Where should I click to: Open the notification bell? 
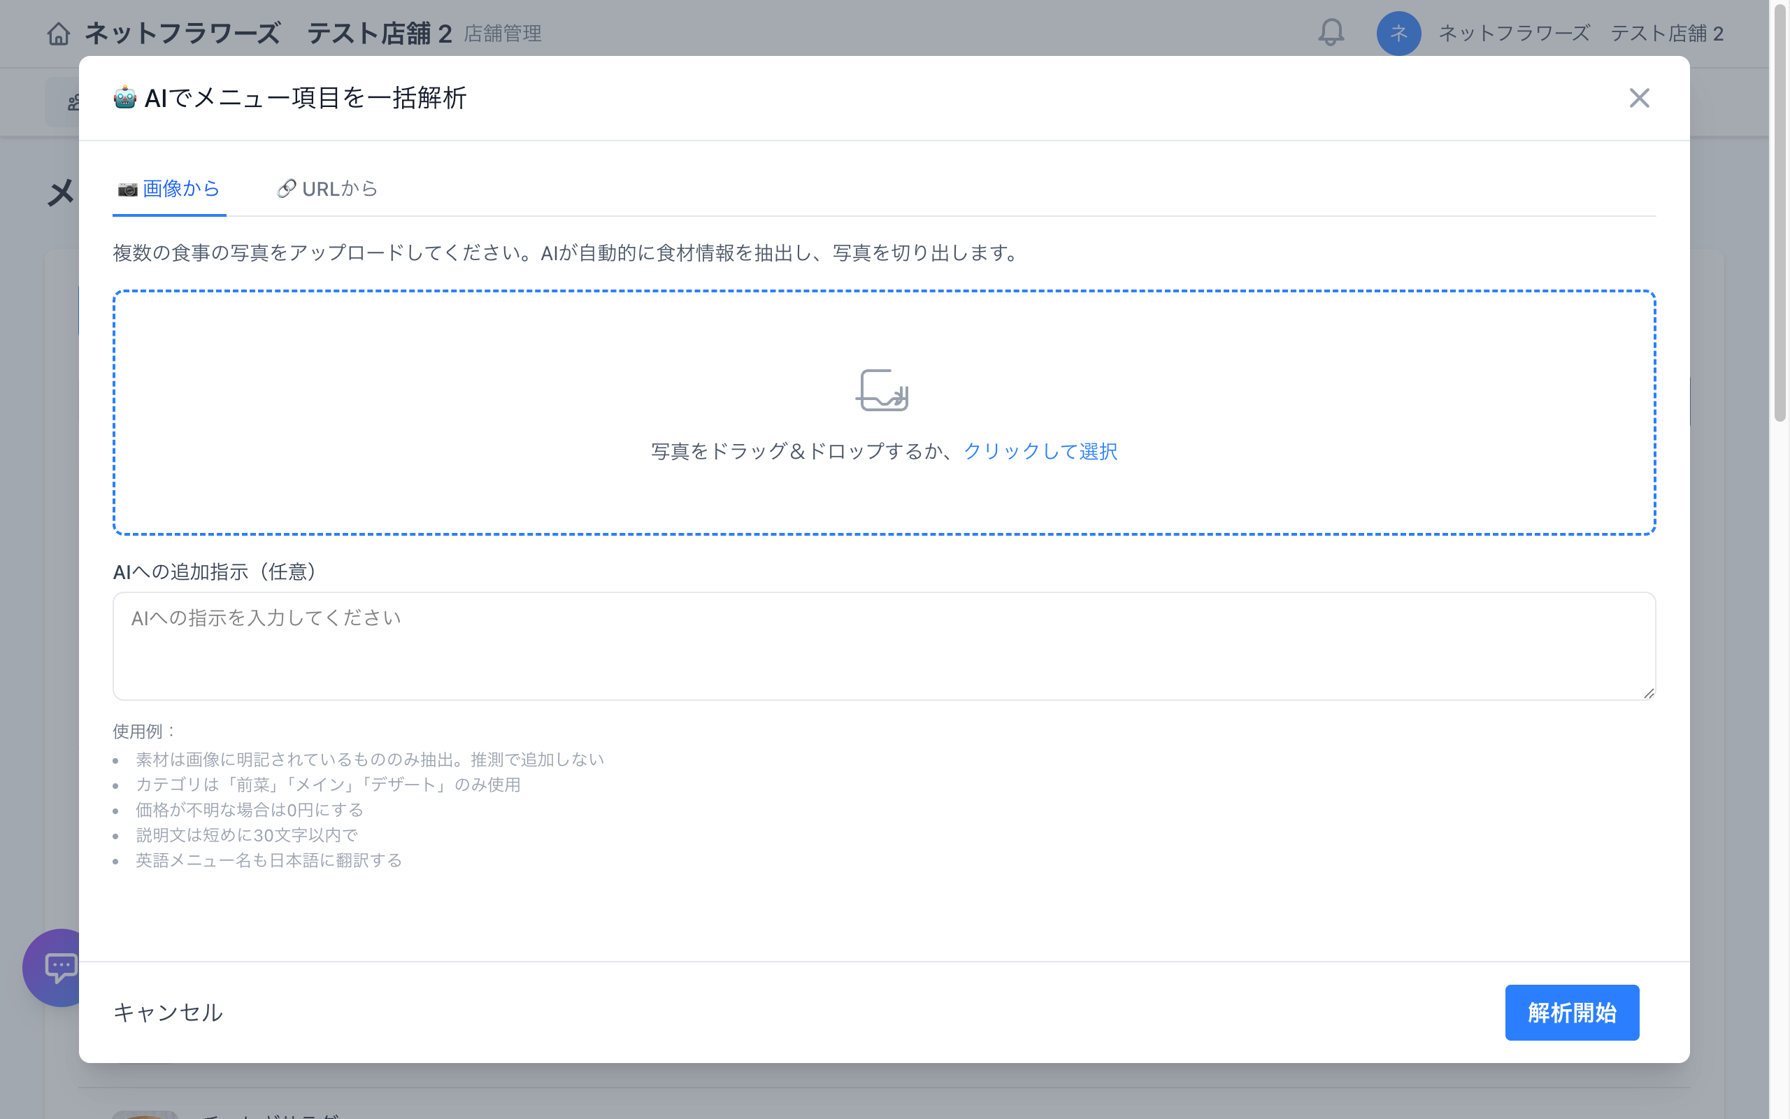pos(1331,34)
